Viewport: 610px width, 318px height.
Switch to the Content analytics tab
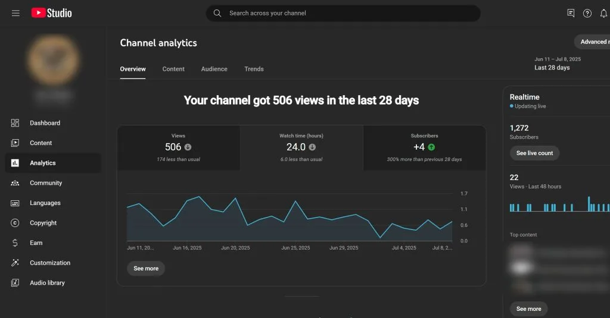[173, 69]
